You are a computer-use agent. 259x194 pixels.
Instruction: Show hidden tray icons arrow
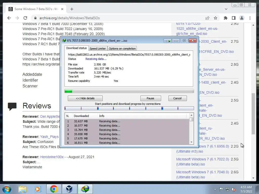coord(215,189)
